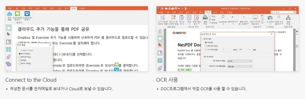
Task: Click the 전자 메일 envelope ribbon icon
Action: [10, 14]
